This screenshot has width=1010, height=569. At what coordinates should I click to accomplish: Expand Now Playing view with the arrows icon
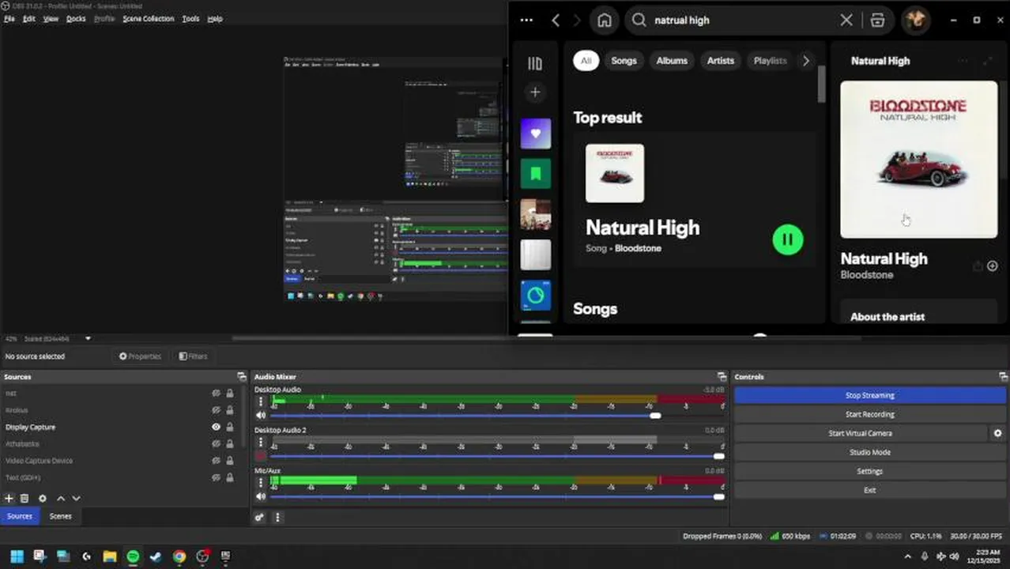(x=987, y=61)
